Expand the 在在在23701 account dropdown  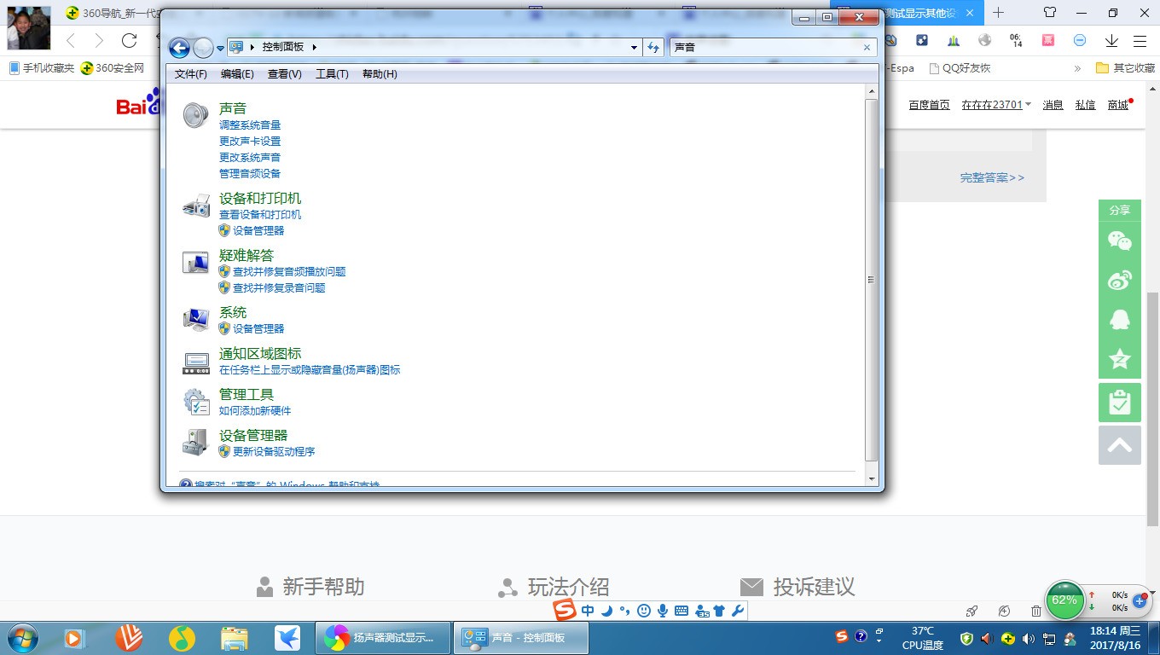tap(996, 105)
